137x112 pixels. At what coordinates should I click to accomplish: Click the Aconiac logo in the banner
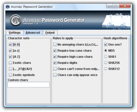click(16, 20)
